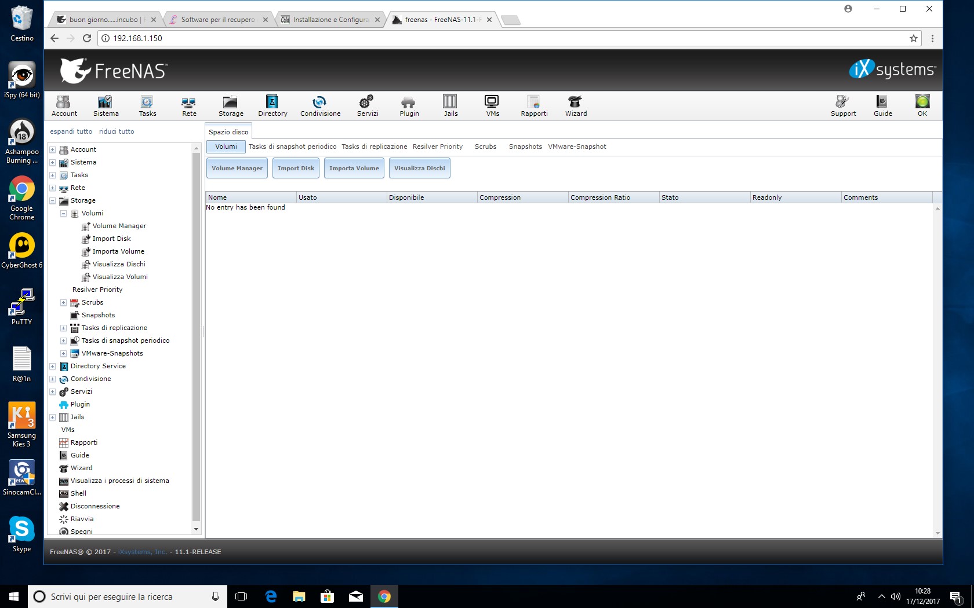The height and width of the screenshot is (608, 974).
Task: Select Shell in the sidebar tree
Action: click(78, 493)
